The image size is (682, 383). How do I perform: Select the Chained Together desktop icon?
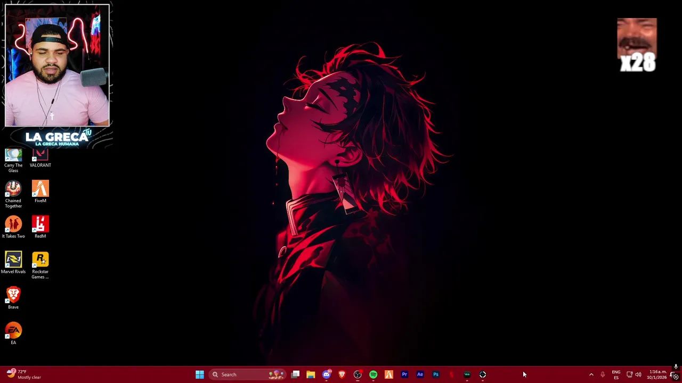click(13, 195)
